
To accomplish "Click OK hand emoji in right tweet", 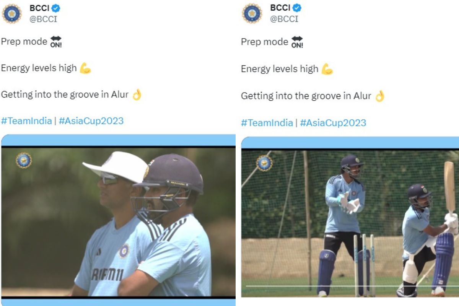I will tap(379, 96).
